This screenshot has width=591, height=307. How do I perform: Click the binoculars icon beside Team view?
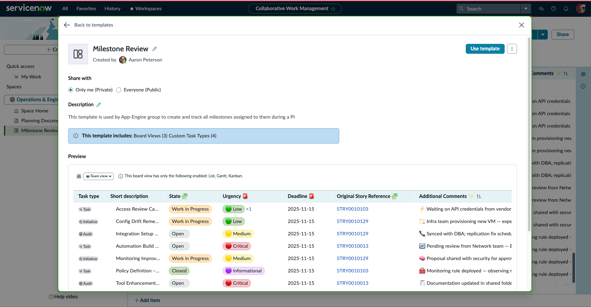[x=79, y=176]
